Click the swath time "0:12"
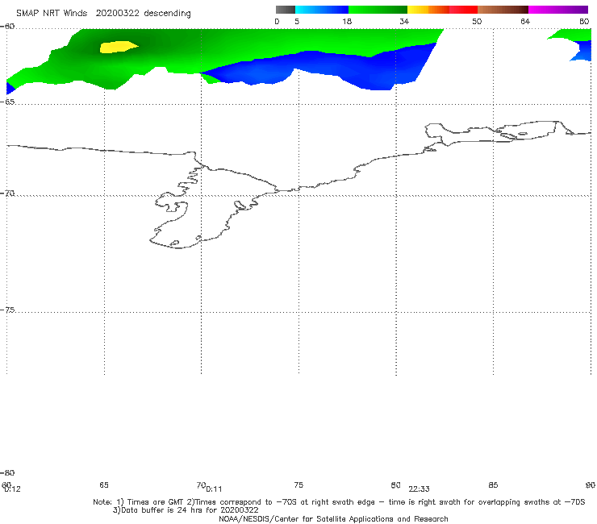597x524 pixels. pyautogui.click(x=12, y=489)
